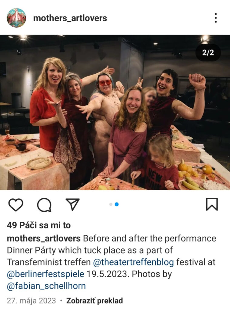This screenshot has height=311, width=230.
Task: Open the @berlinerfestspiele mention
Action: pos(45,274)
